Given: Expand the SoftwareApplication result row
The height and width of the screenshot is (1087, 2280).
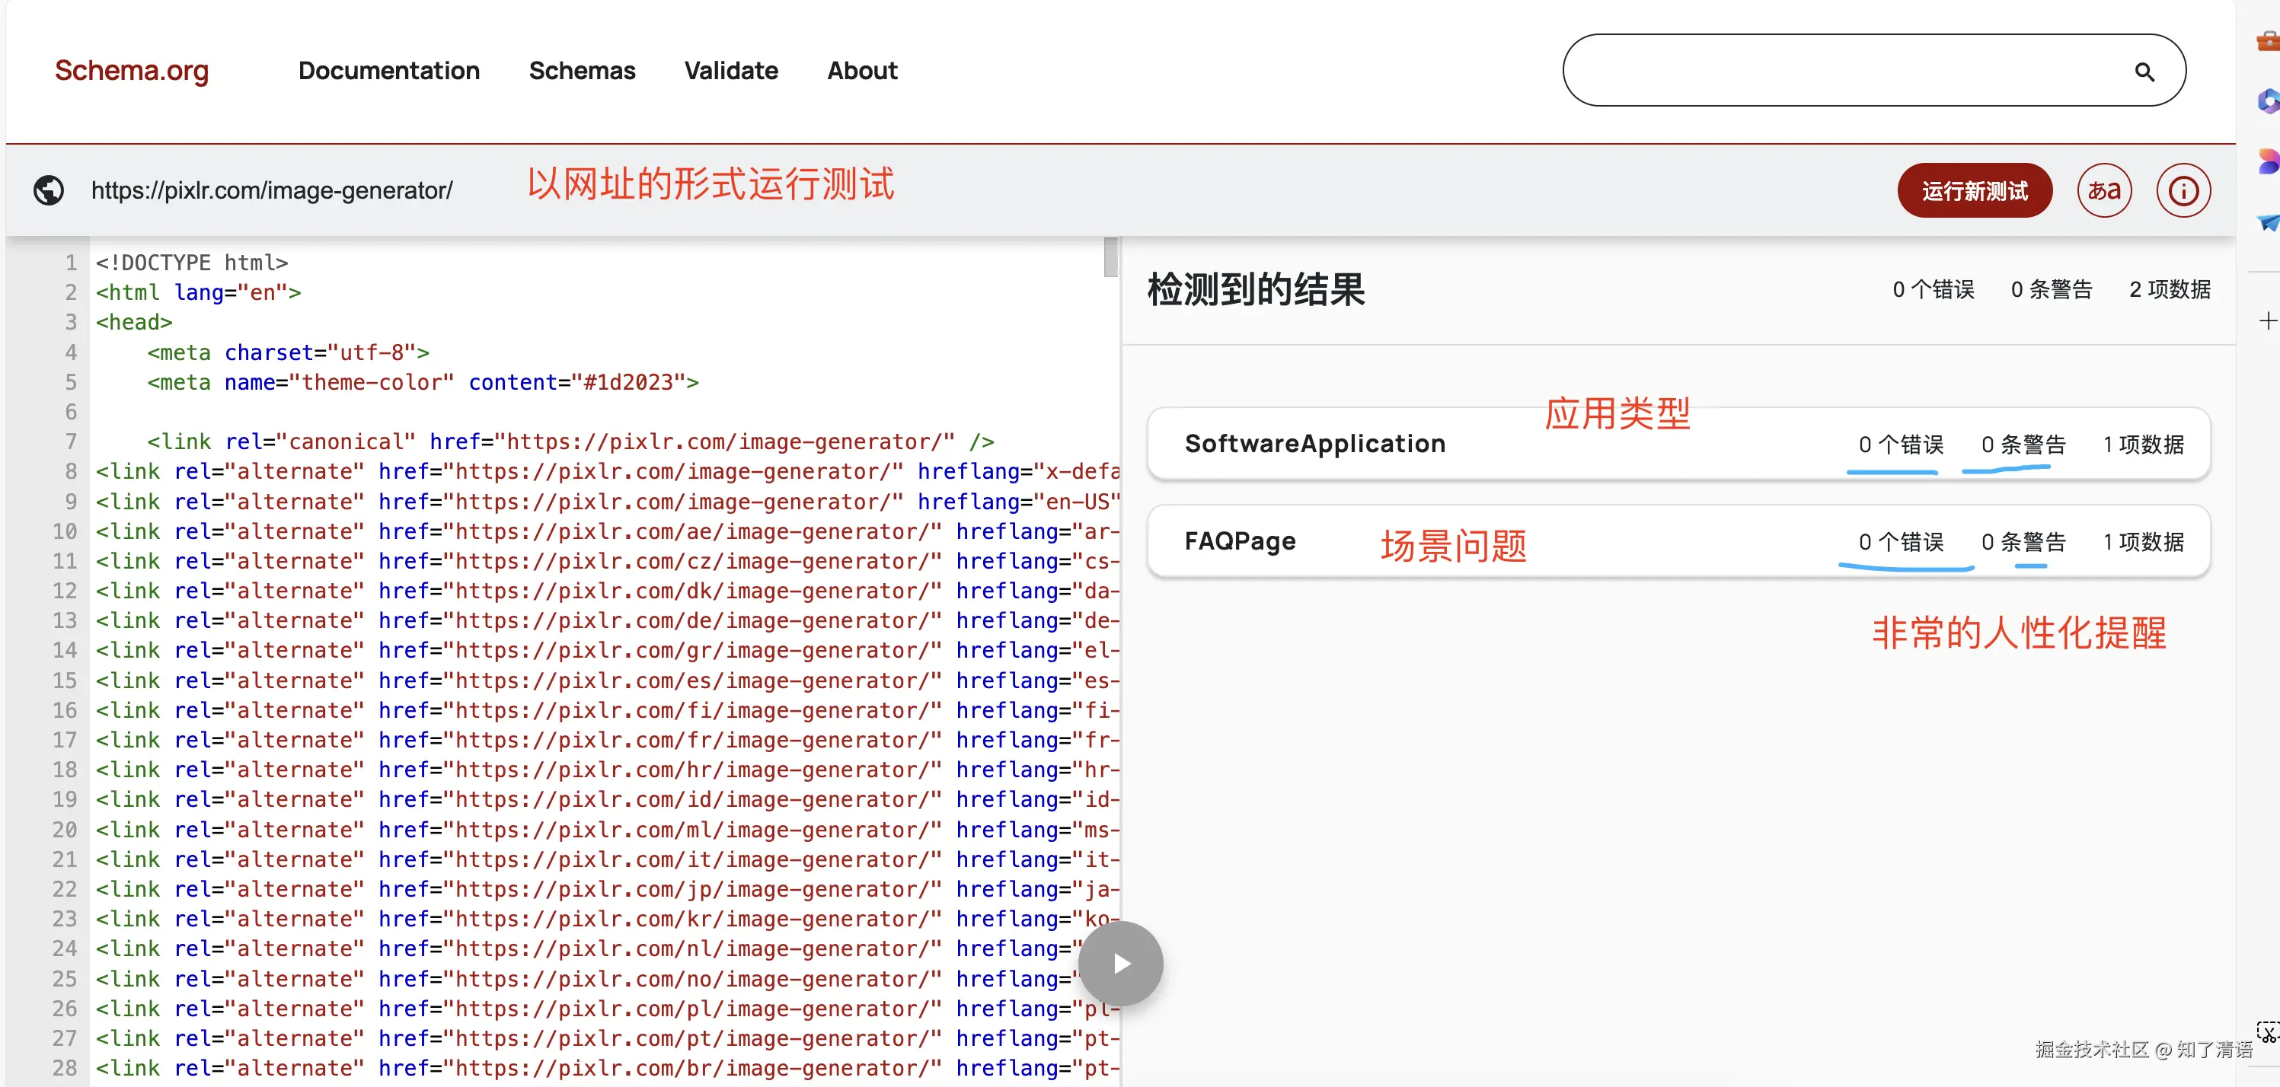Looking at the screenshot, I should [x=1314, y=444].
